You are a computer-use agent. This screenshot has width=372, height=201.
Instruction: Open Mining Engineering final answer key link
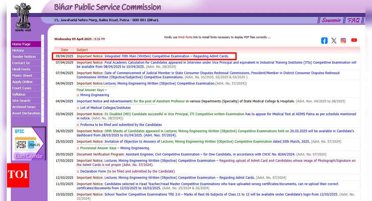(94, 95)
